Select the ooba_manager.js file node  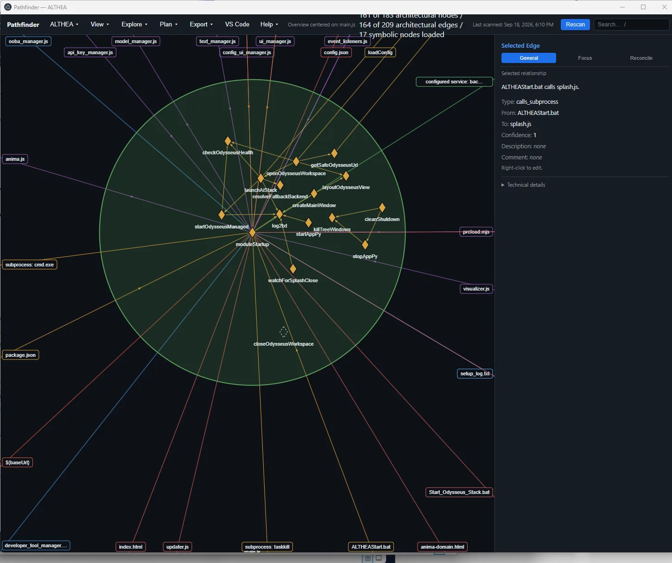28,41
